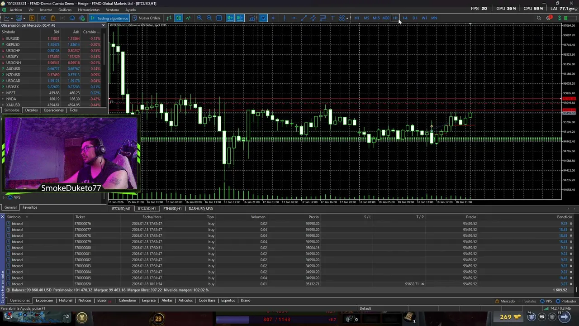
Task: Switch to the Detalles tab in Market Watch
Action: (x=31, y=110)
